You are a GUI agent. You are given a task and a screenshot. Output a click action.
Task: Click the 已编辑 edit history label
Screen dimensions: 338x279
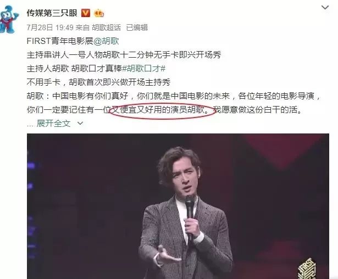137,27
